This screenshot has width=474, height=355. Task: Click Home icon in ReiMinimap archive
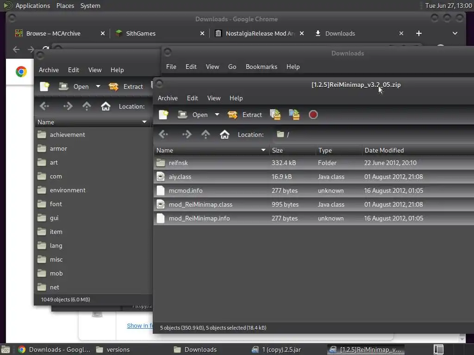tap(225, 135)
